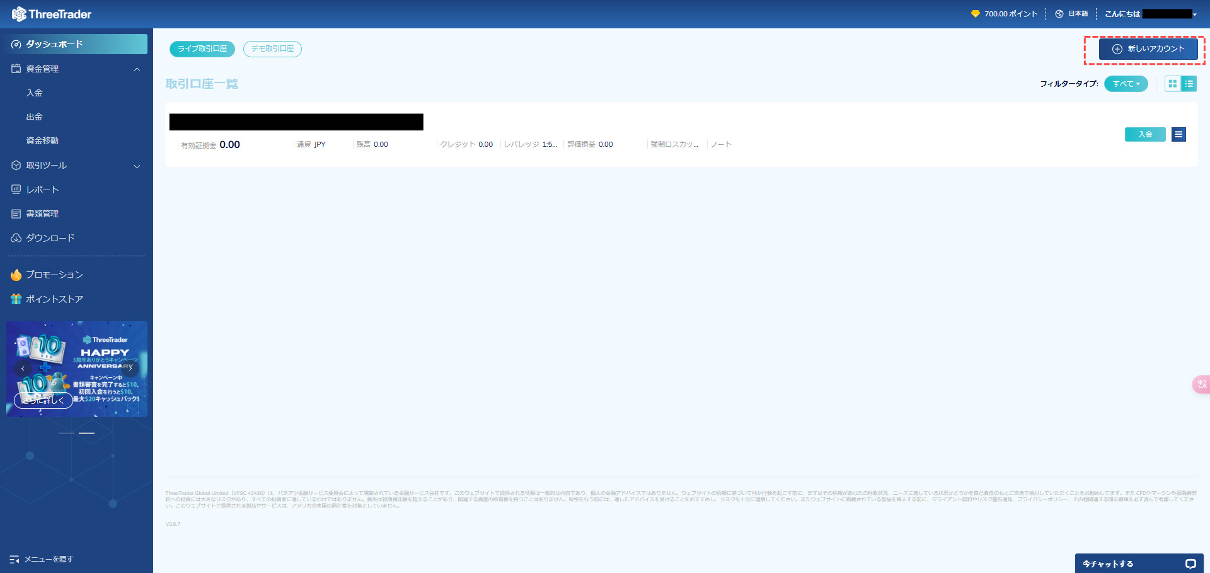Open the dashboard from the sidebar icon
Screen dimensions: 1210x573
[x=16, y=44]
